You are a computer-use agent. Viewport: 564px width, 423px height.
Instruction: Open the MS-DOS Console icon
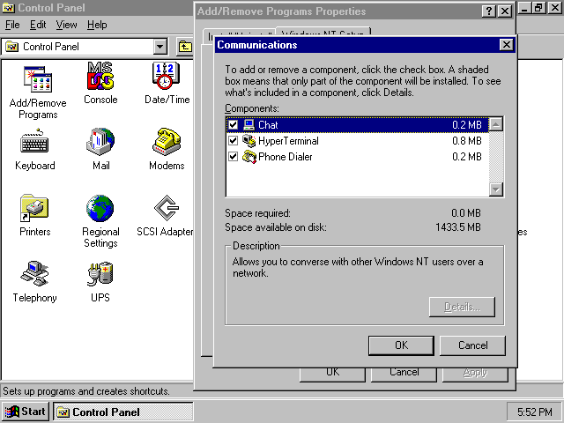pos(100,76)
